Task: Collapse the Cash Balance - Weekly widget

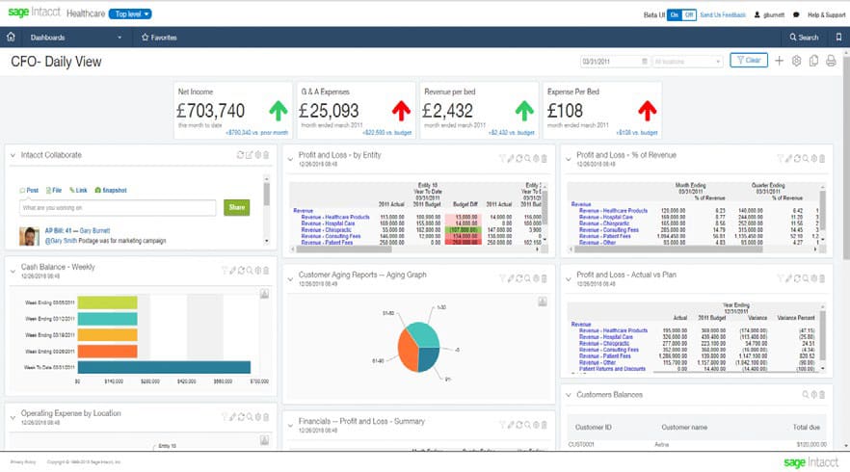Action: tap(13, 271)
